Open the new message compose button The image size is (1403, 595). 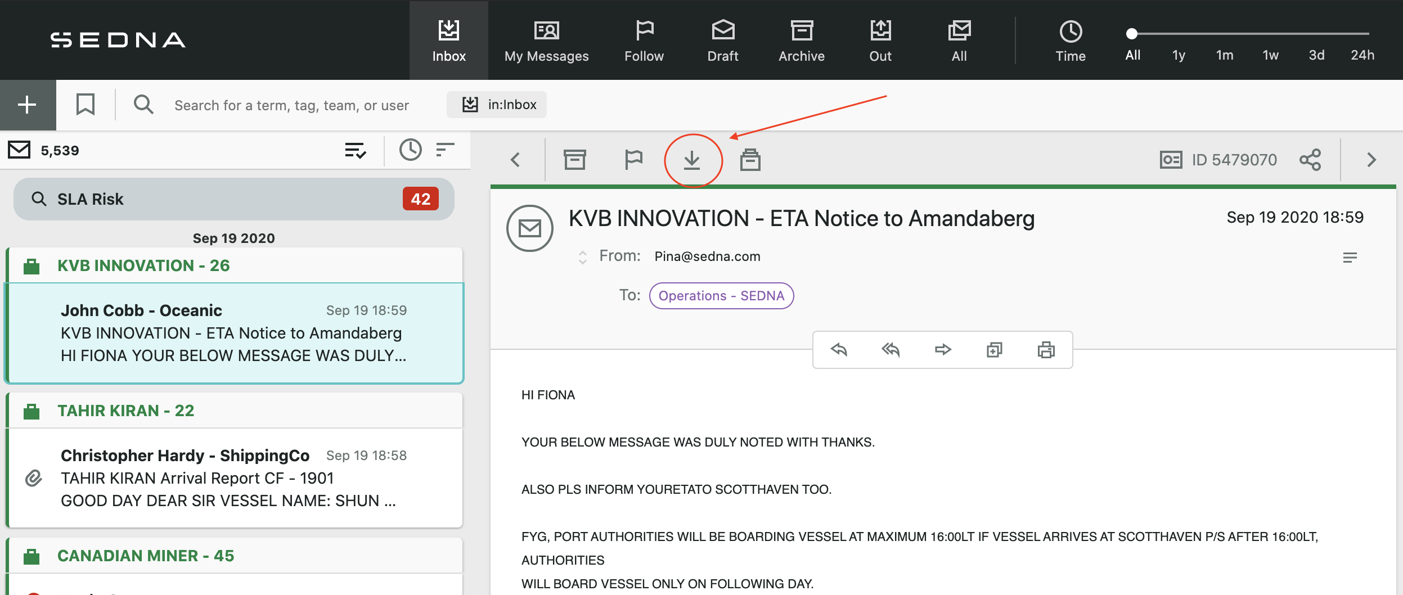click(26, 104)
